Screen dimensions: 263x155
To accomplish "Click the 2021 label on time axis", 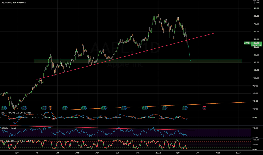I will [78, 153].
